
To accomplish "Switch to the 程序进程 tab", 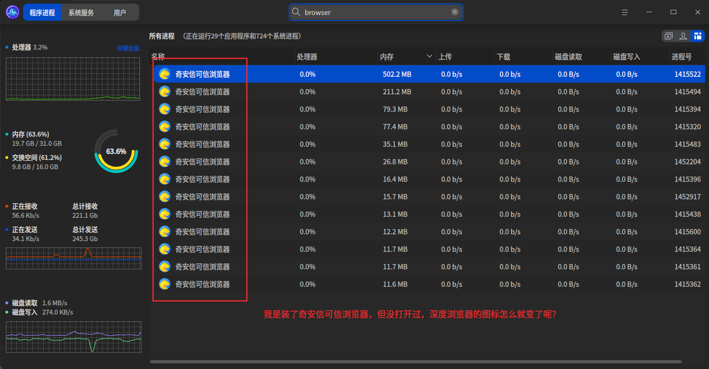I will (x=42, y=13).
